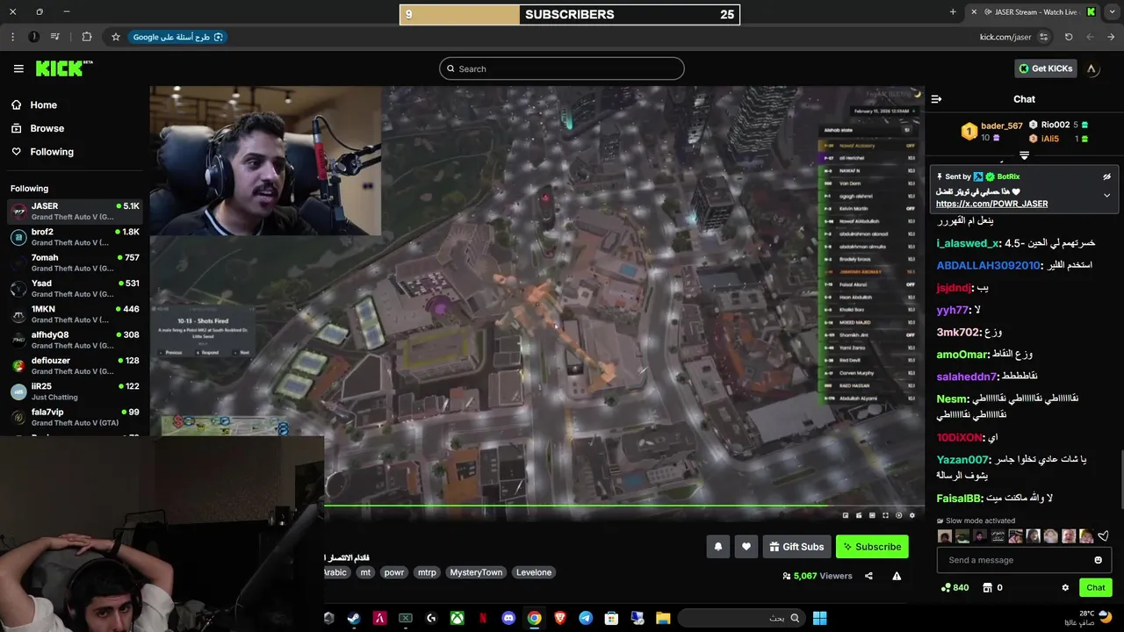The width and height of the screenshot is (1124, 632).
Task: Toggle fullscreen on video player
Action: point(885,515)
